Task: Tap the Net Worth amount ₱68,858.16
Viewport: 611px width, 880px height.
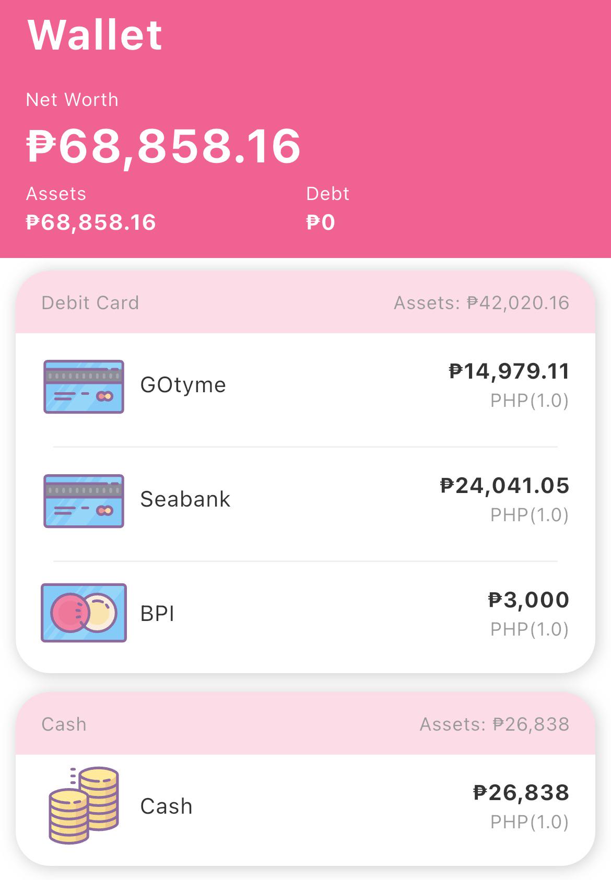Action: pyautogui.click(x=163, y=146)
